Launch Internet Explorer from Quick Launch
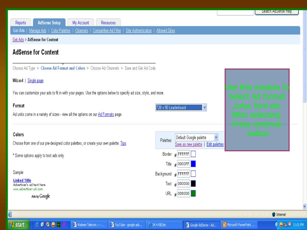The height and width of the screenshot is (230, 307). 37,225
